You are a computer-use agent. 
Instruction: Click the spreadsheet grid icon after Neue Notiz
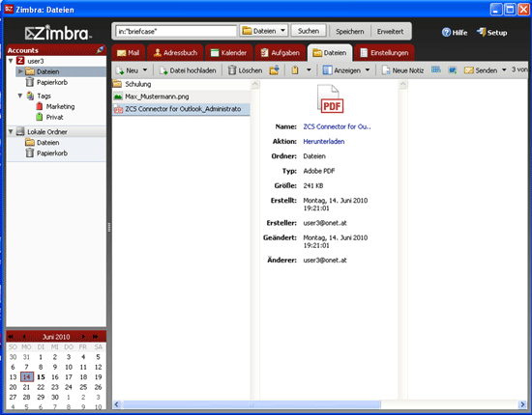pos(436,69)
